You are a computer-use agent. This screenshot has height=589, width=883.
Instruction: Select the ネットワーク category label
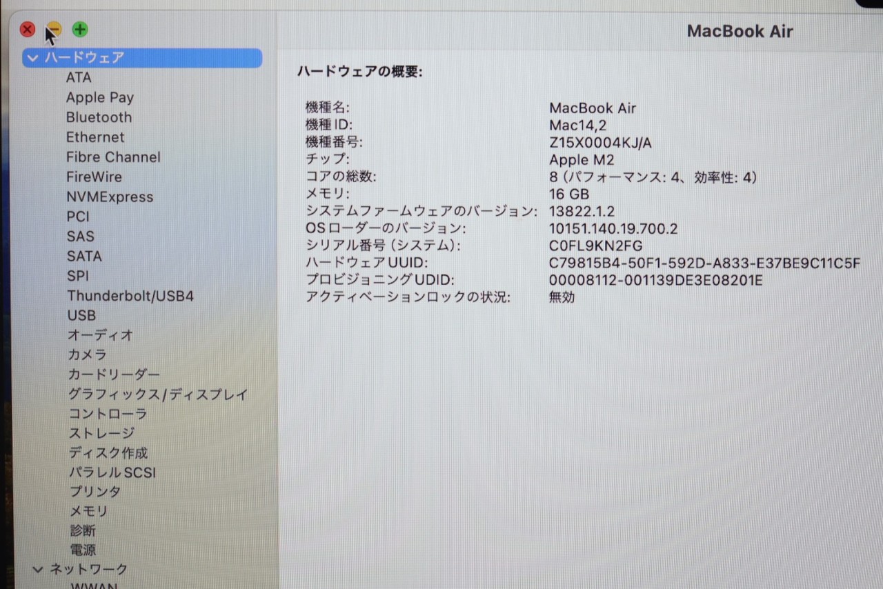point(89,570)
